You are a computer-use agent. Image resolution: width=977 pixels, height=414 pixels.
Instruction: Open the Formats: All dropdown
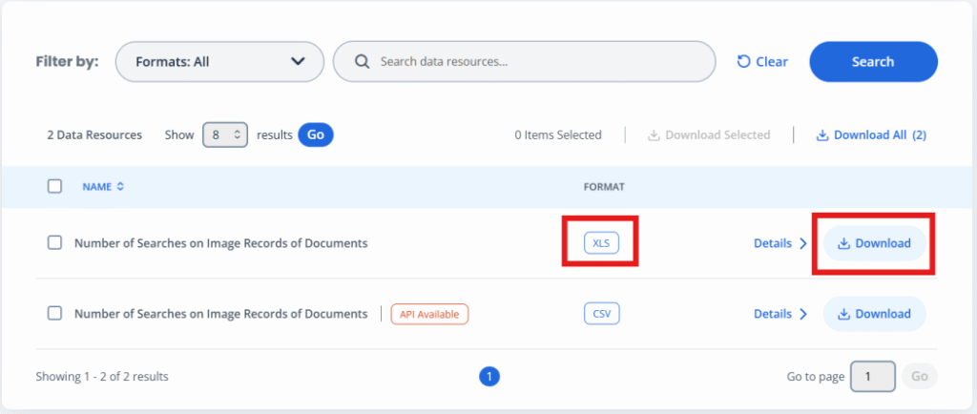[219, 62]
